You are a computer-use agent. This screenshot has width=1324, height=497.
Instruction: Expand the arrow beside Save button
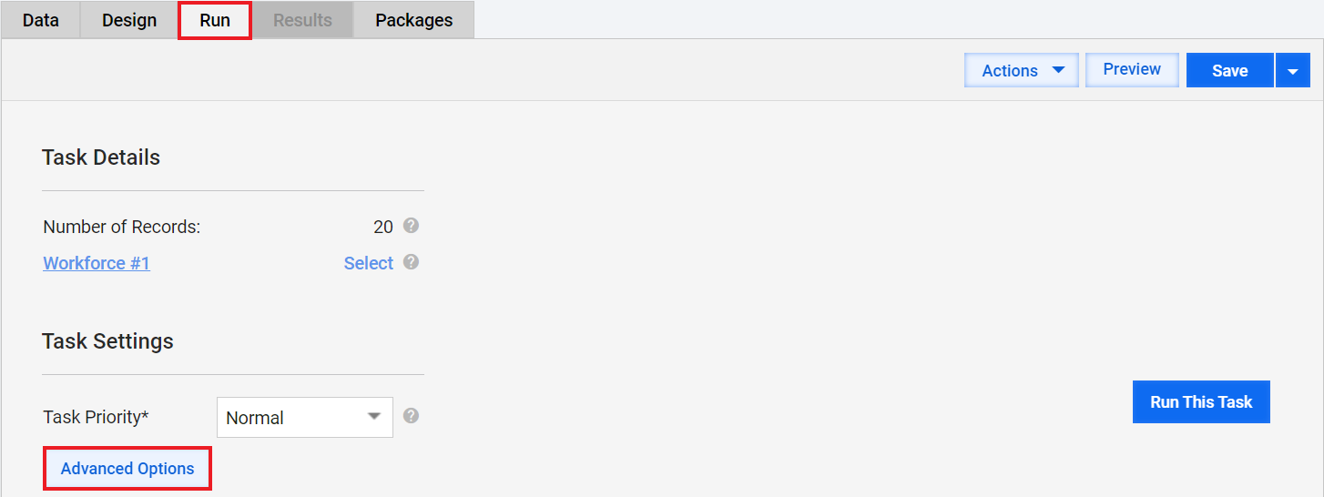pos(1293,70)
